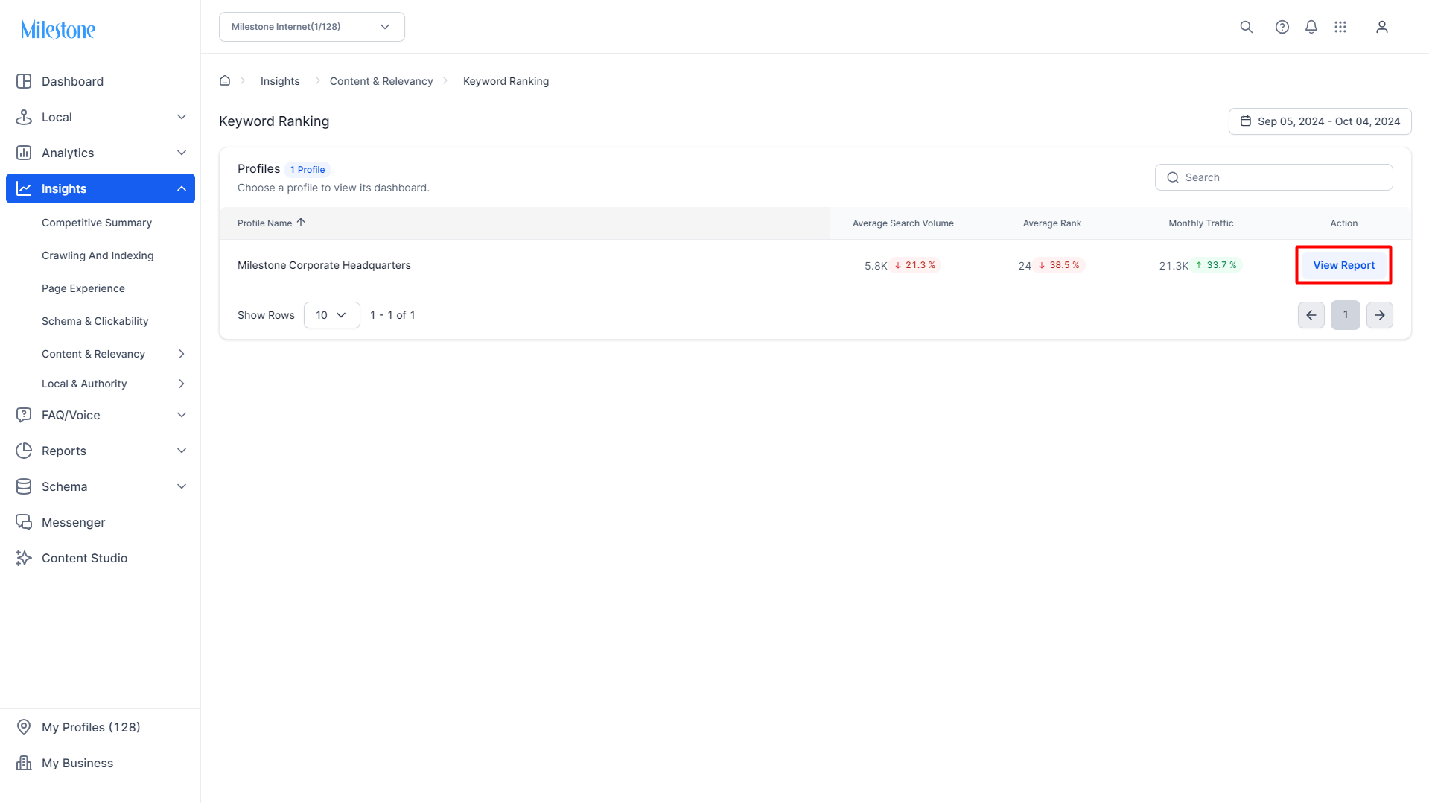Open the Messenger menu item
Screen dimensions: 1429x803
(x=74, y=522)
